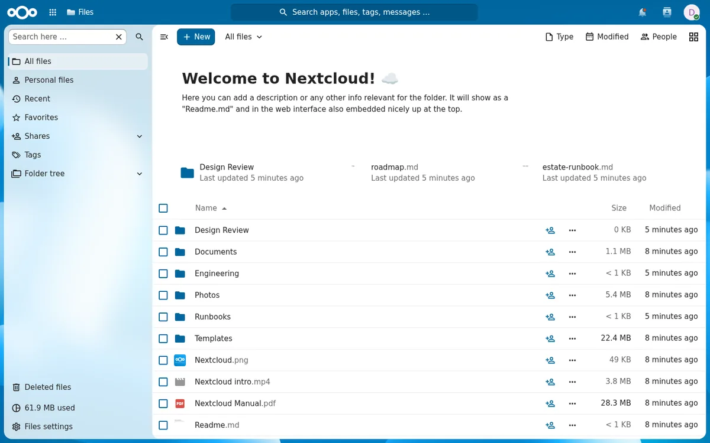Expand the Folder tree section
Screen dimensions: 710x443
click(x=140, y=174)
